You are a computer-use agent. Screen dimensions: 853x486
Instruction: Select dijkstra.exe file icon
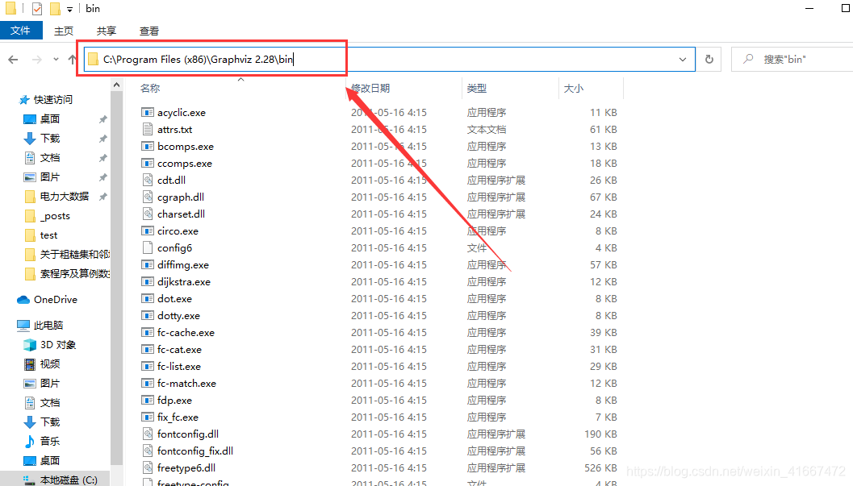pyautogui.click(x=148, y=281)
